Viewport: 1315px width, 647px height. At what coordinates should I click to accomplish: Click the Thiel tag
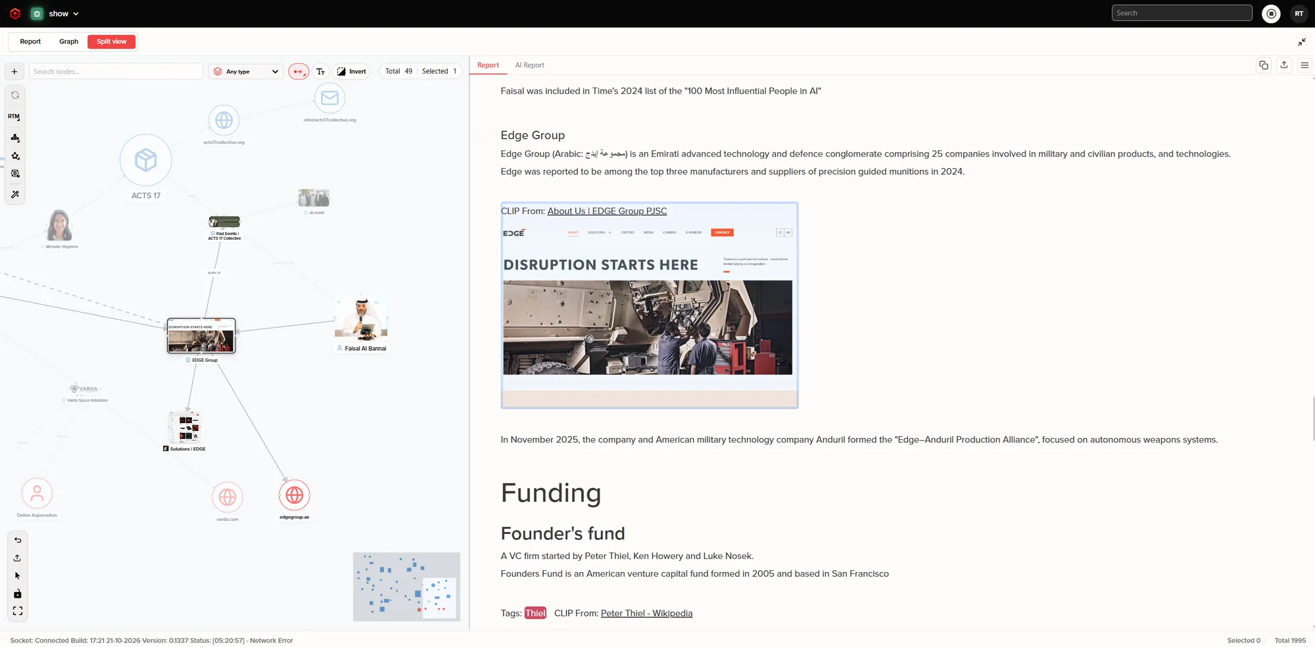click(x=535, y=613)
